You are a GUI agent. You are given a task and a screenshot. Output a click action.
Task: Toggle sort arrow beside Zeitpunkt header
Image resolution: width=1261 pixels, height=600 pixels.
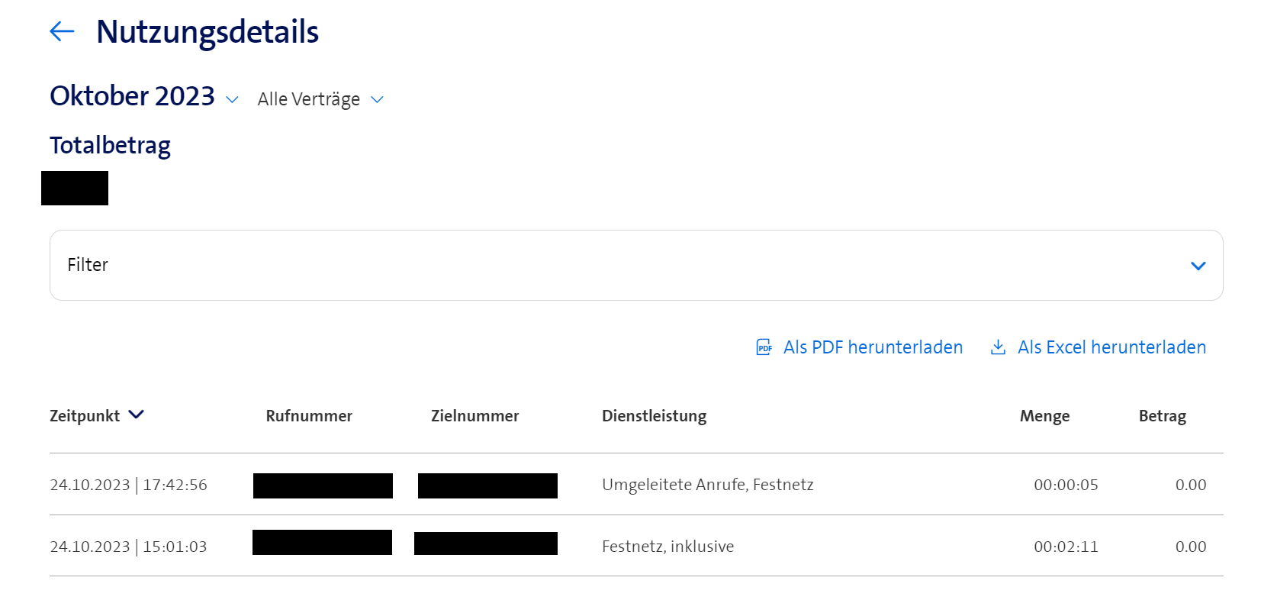tap(137, 415)
